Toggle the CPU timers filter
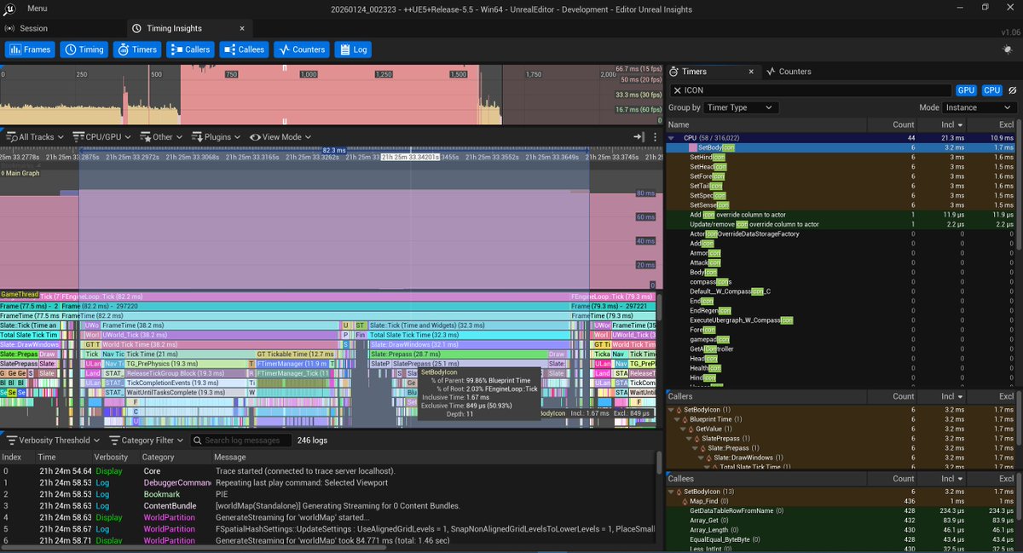The height and width of the screenshot is (553, 1023). pos(991,90)
